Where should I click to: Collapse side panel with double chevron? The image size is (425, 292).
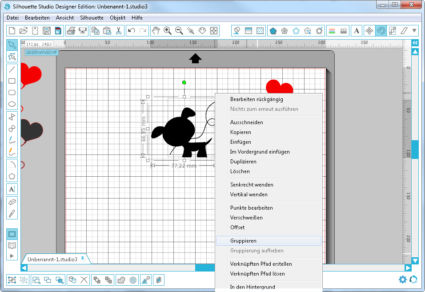click(x=415, y=43)
